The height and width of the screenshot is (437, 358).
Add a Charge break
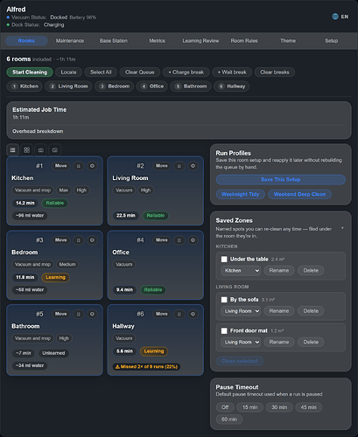[186, 73]
